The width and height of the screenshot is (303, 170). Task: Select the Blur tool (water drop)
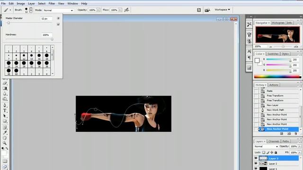(5, 94)
